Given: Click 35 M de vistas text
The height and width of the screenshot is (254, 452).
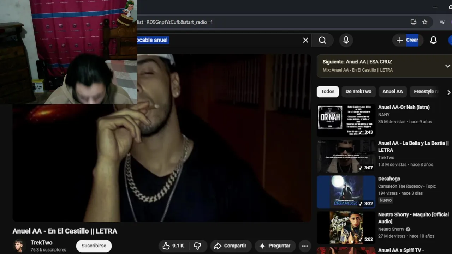Looking at the screenshot, I should click(392, 122).
